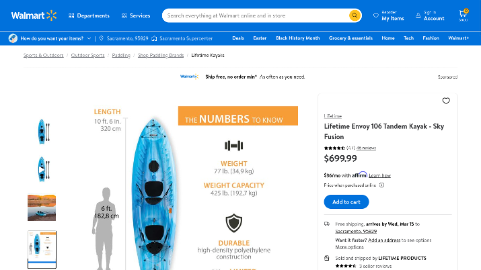Click the yellow search magnifier button
This screenshot has height=270, width=481.
click(355, 15)
